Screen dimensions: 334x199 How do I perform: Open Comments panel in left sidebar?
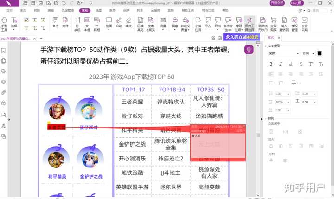click(x=3, y=71)
